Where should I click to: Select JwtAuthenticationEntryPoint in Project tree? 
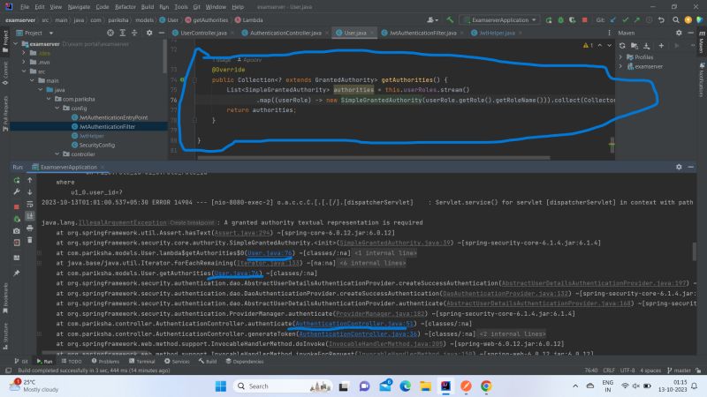click(114, 117)
